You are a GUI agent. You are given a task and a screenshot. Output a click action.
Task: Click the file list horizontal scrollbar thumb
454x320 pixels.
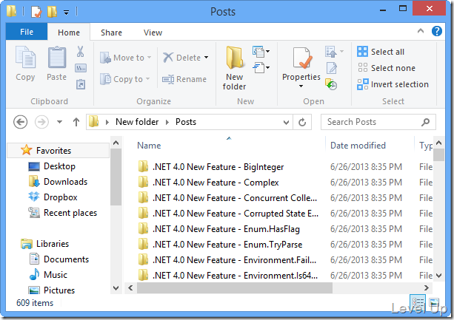[x=235, y=287]
